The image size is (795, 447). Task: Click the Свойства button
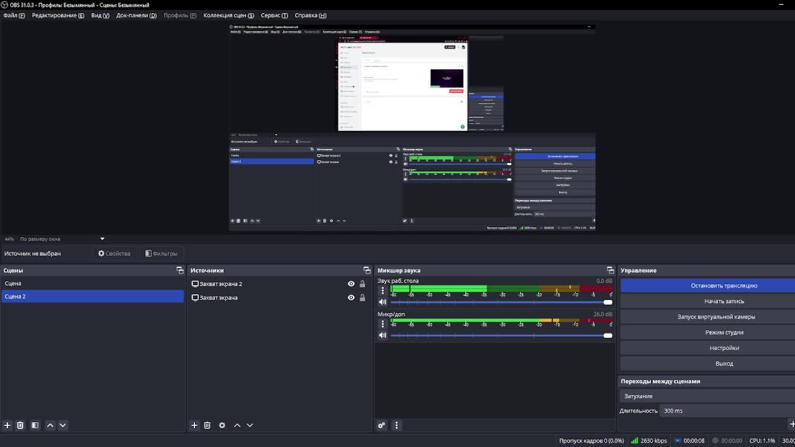[x=114, y=253]
